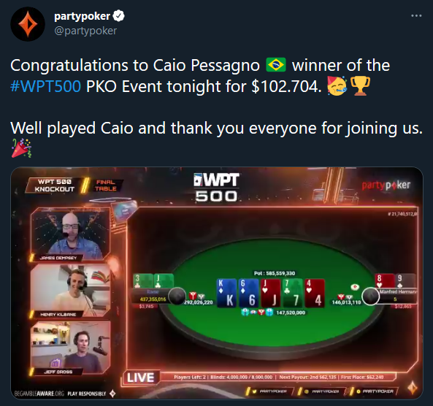Image resolution: width=433 pixels, height=406 pixels.
Task: Click the Jeff Gross webcam thumbnail
Action: [x=71, y=348]
